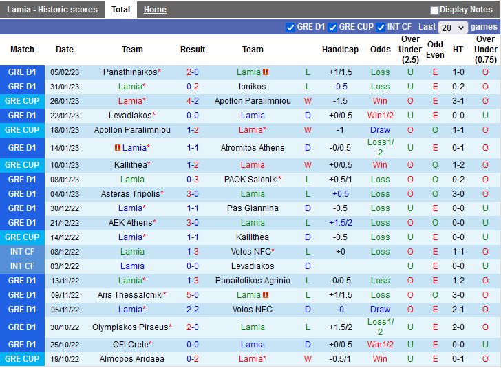Select the GRE D1 label on 05/02/23

tap(22, 72)
